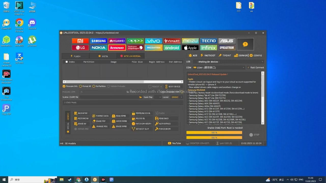
Task: Select the Xiaomi MI brand tile
Action: coord(80,41)
